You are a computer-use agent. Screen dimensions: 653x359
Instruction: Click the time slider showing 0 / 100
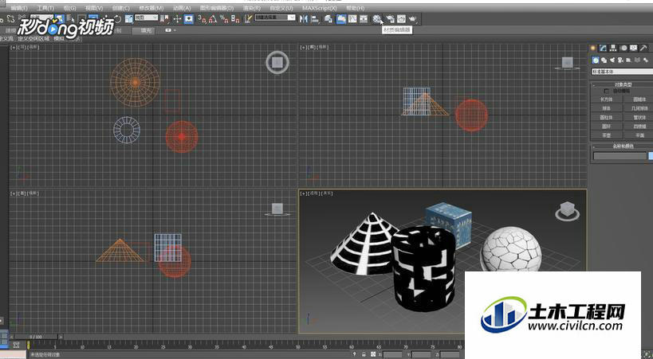pyautogui.click(x=36, y=337)
